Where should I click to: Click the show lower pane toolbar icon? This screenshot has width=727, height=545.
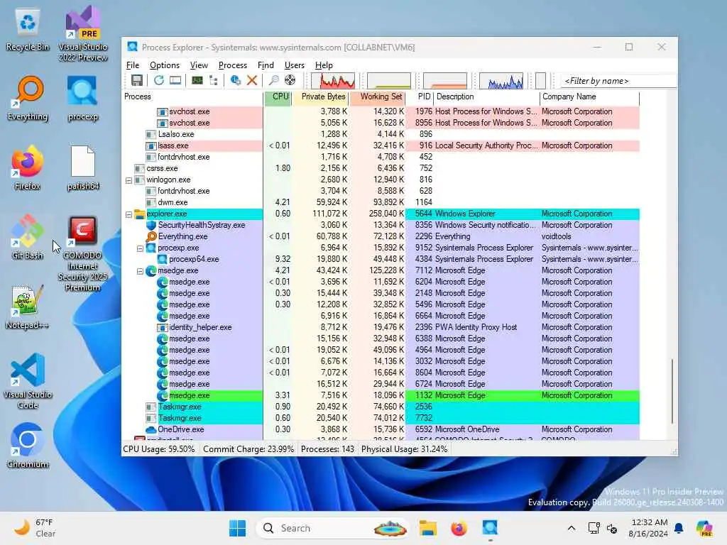(175, 81)
